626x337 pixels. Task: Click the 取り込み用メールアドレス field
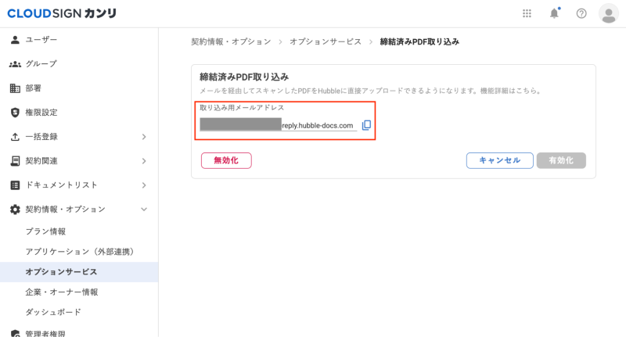coord(278,125)
